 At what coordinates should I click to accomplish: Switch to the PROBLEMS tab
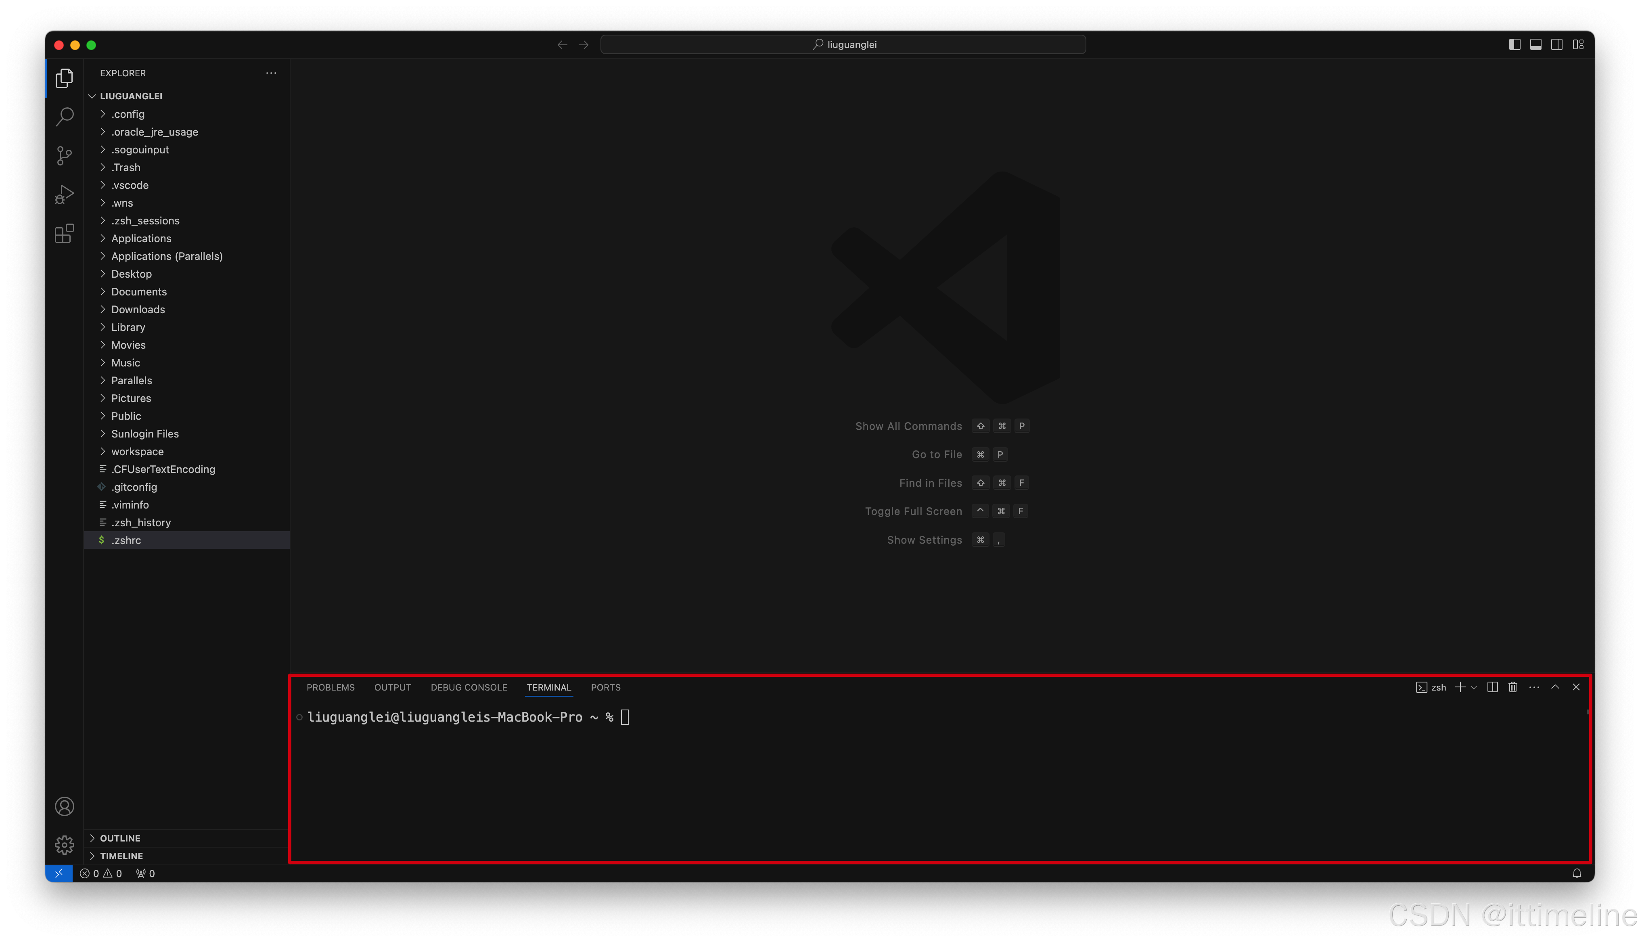click(330, 687)
